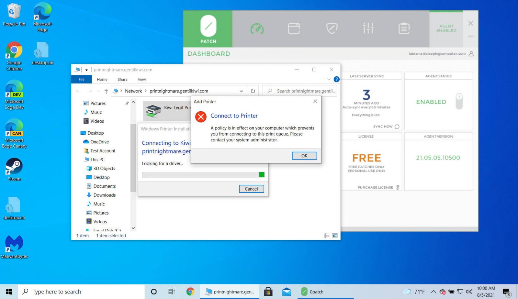This screenshot has width=518, height=299.
Task: Switch to large icons view in status bar
Action: [335, 236]
